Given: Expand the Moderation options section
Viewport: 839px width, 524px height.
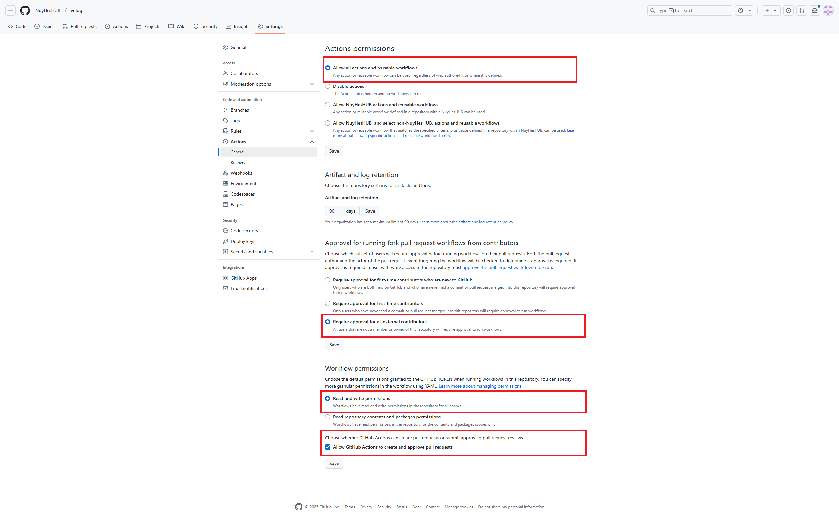Looking at the screenshot, I should tap(268, 84).
